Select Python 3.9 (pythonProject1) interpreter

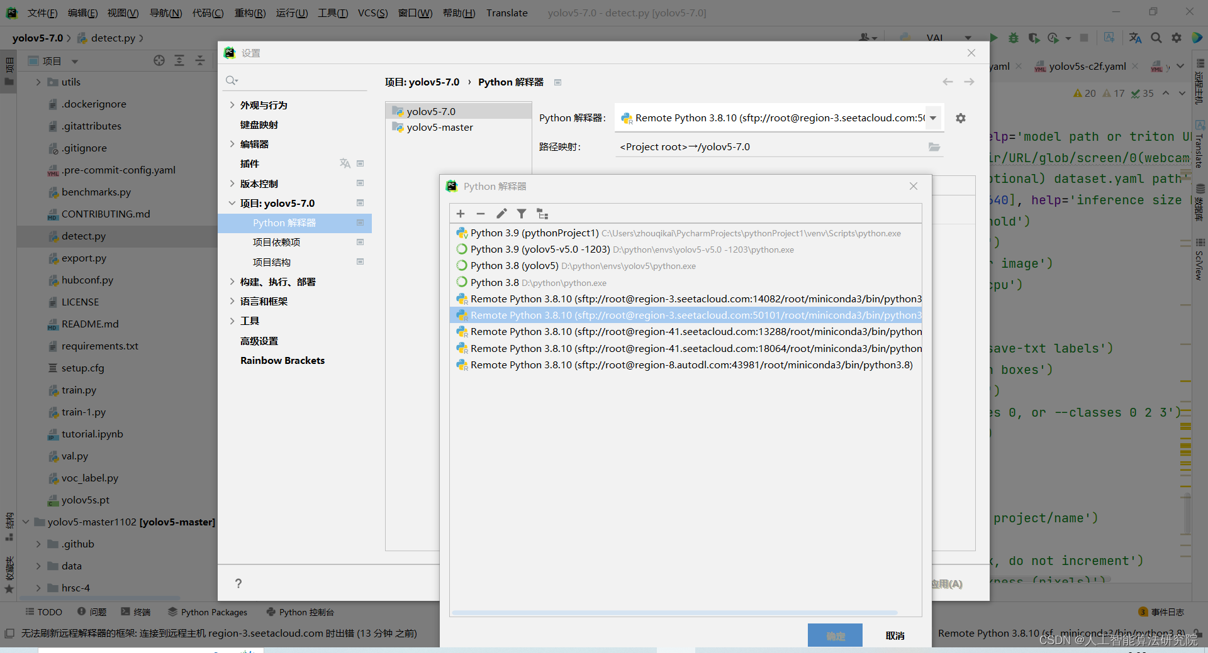(x=686, y=233)
